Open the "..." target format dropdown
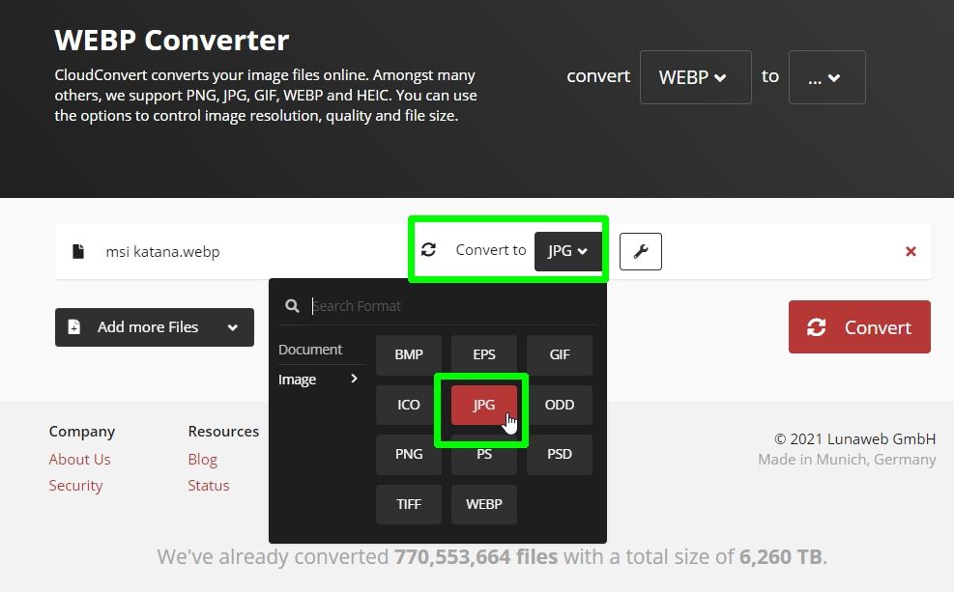954x592 pixels. 826,76
